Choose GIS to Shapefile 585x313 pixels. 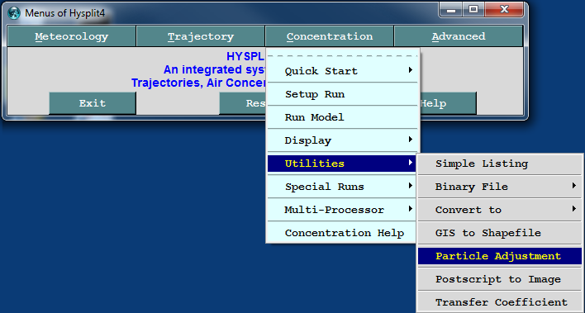point(500,233)
